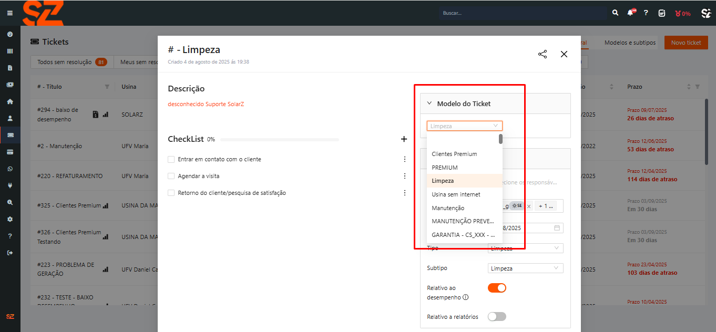
Task: Enable the Relativo a relatórios toggle
Action: pos(497,316)
